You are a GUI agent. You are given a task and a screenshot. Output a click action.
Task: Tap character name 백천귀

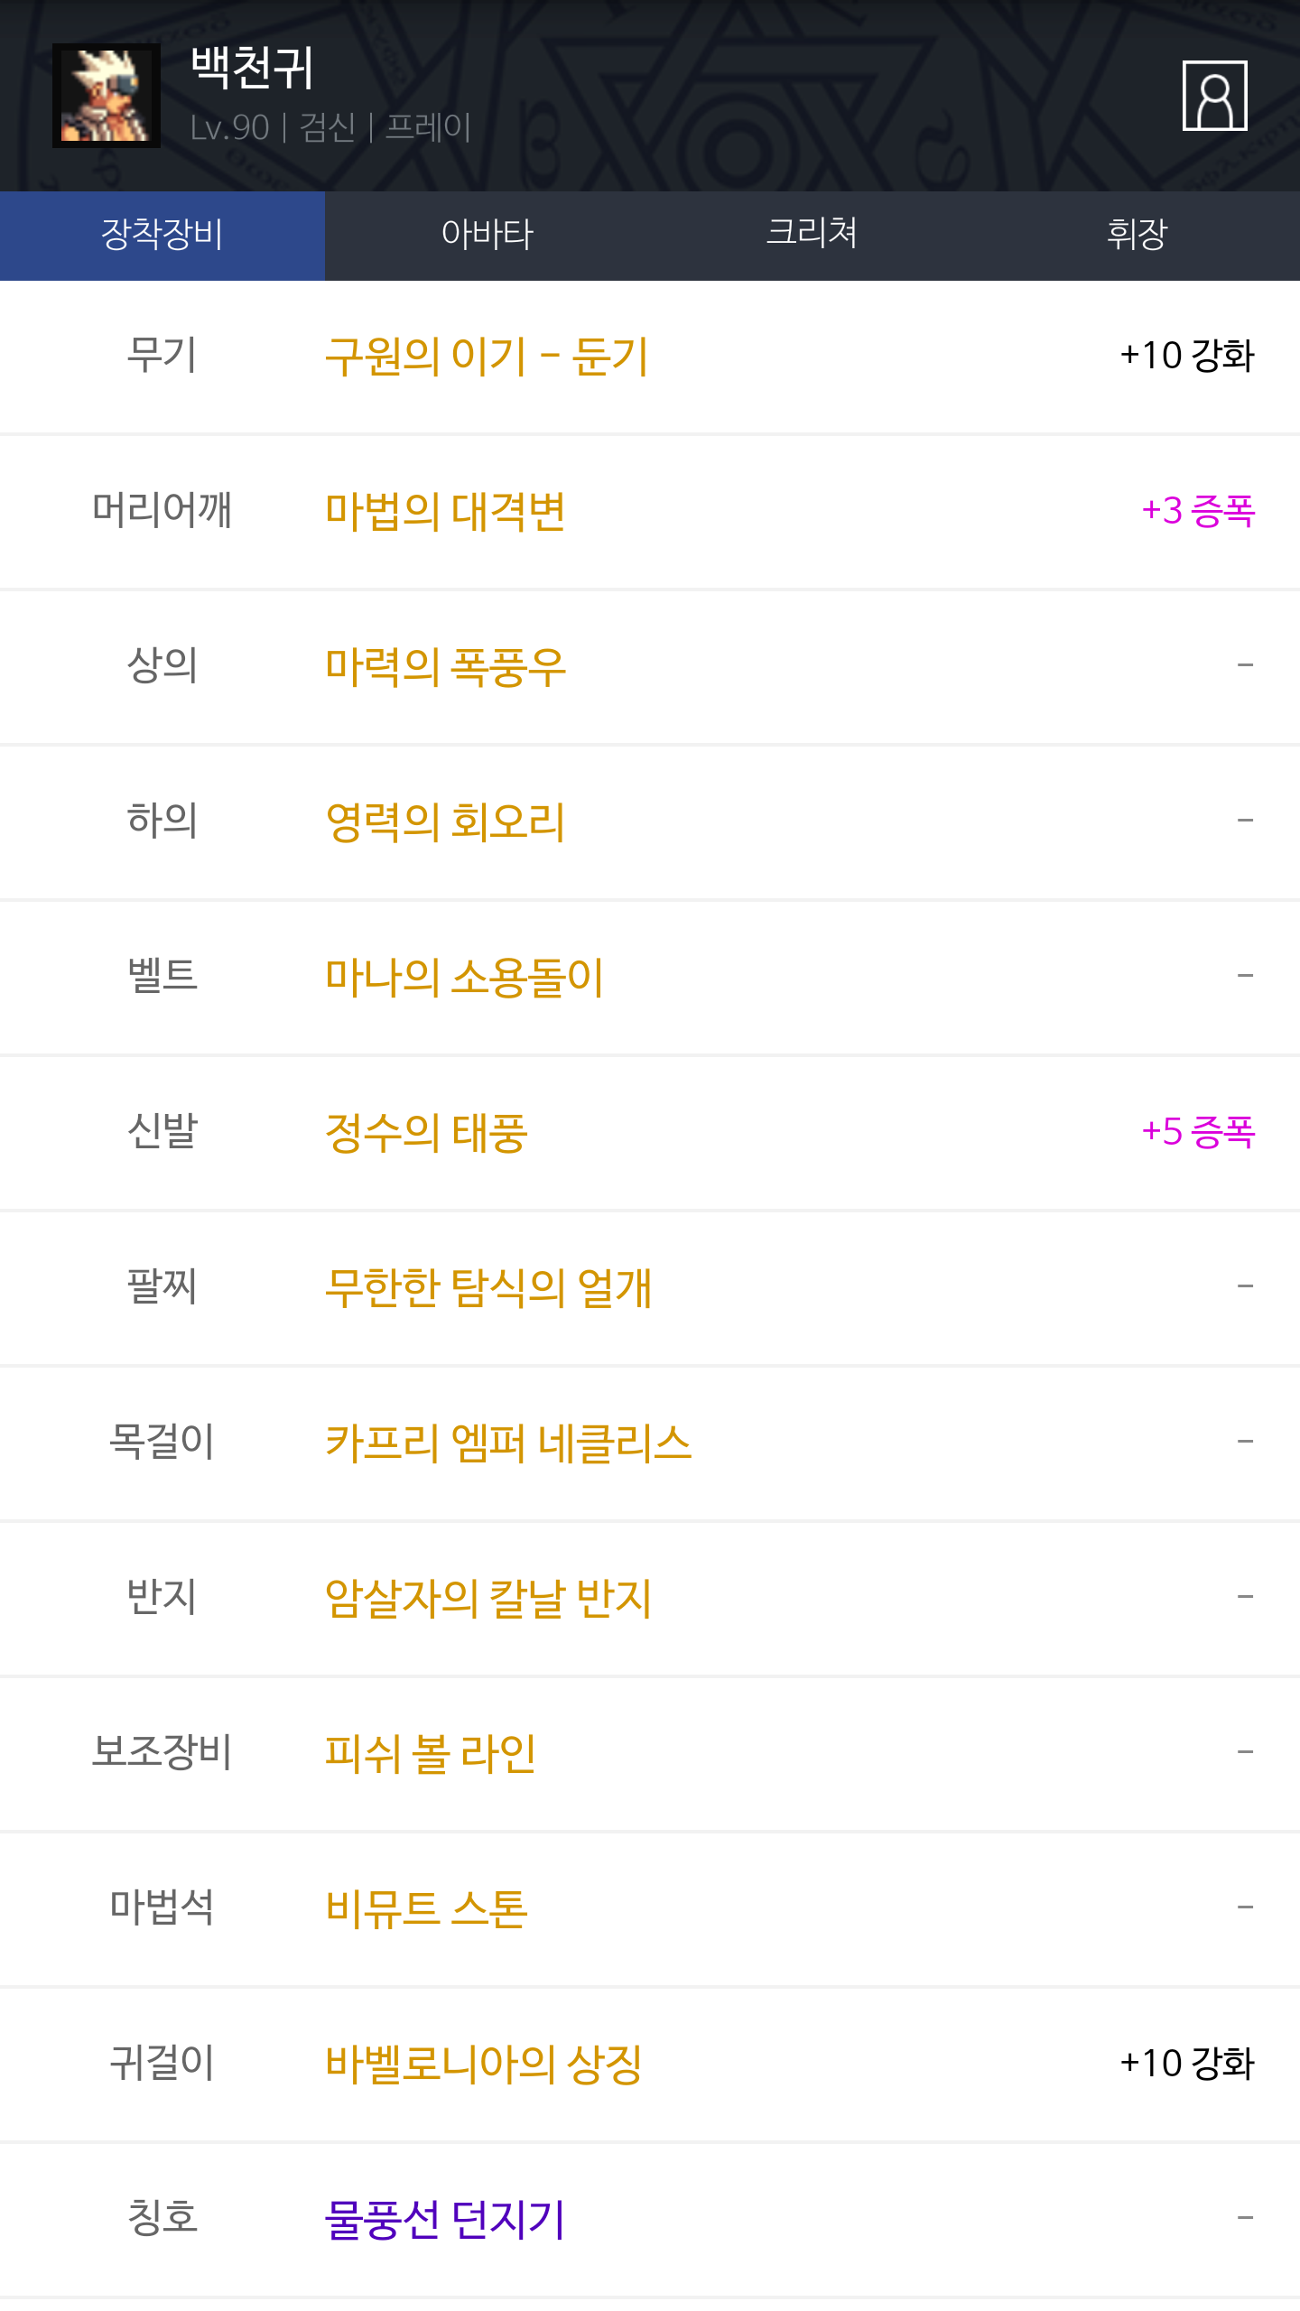point(252,69)
